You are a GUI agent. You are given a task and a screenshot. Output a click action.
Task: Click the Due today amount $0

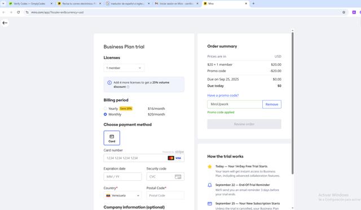(279, 86)
